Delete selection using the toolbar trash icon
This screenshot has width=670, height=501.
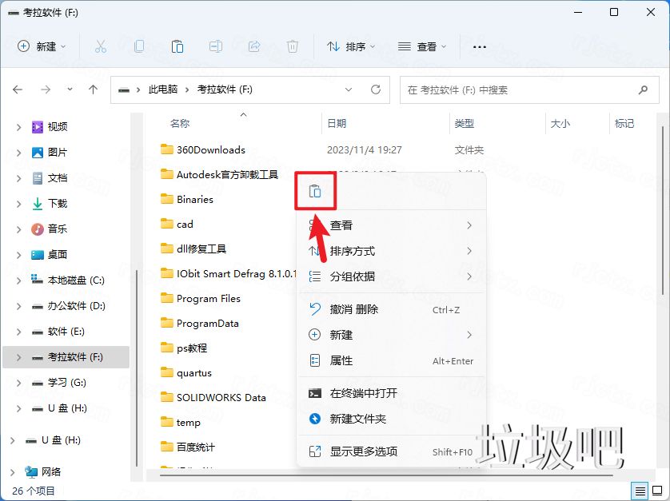click(293, 46)
